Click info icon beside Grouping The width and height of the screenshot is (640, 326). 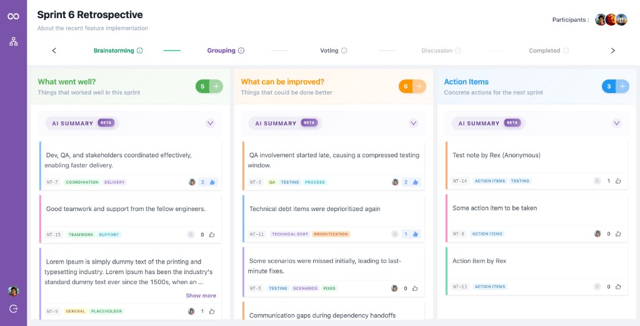pos(241,51)
